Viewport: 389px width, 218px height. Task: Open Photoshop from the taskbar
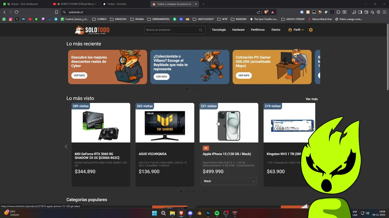pyautogui.click(x=208, y=213)
